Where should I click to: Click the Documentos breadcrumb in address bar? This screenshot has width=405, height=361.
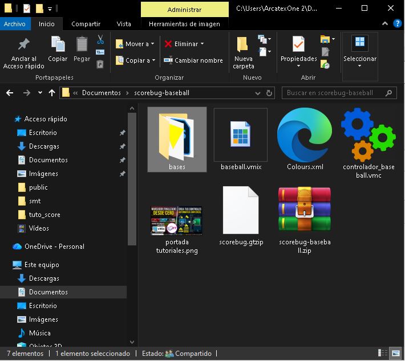(102, 93)
